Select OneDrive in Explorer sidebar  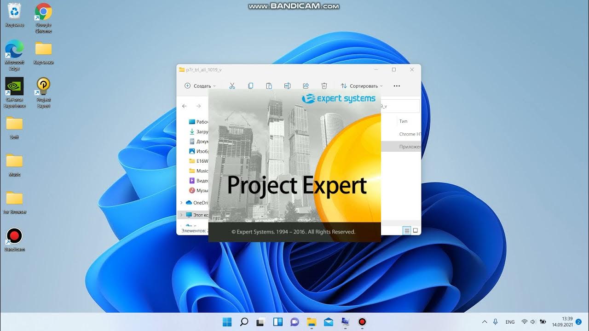coord(197,203)
